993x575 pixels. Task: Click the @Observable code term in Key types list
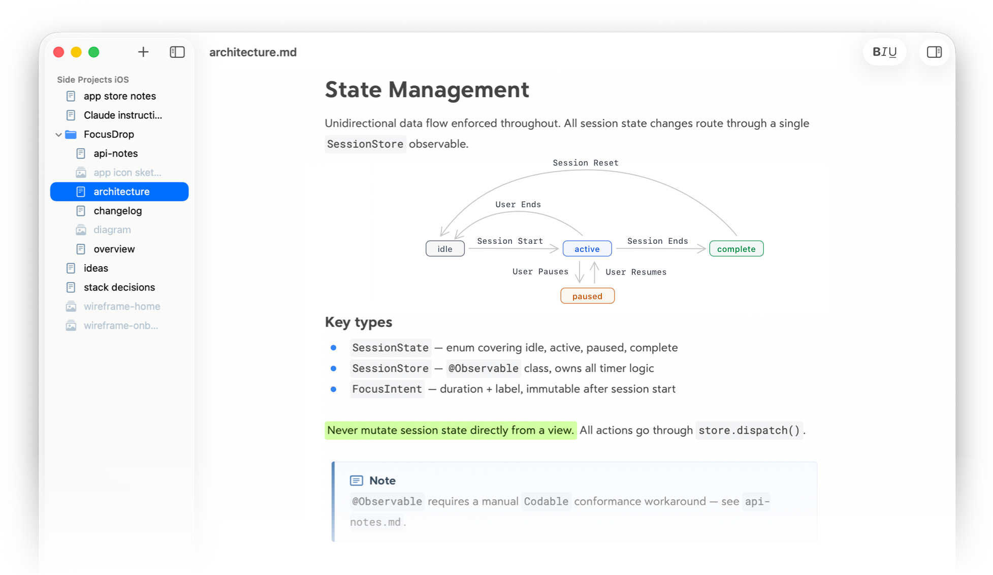483,369
